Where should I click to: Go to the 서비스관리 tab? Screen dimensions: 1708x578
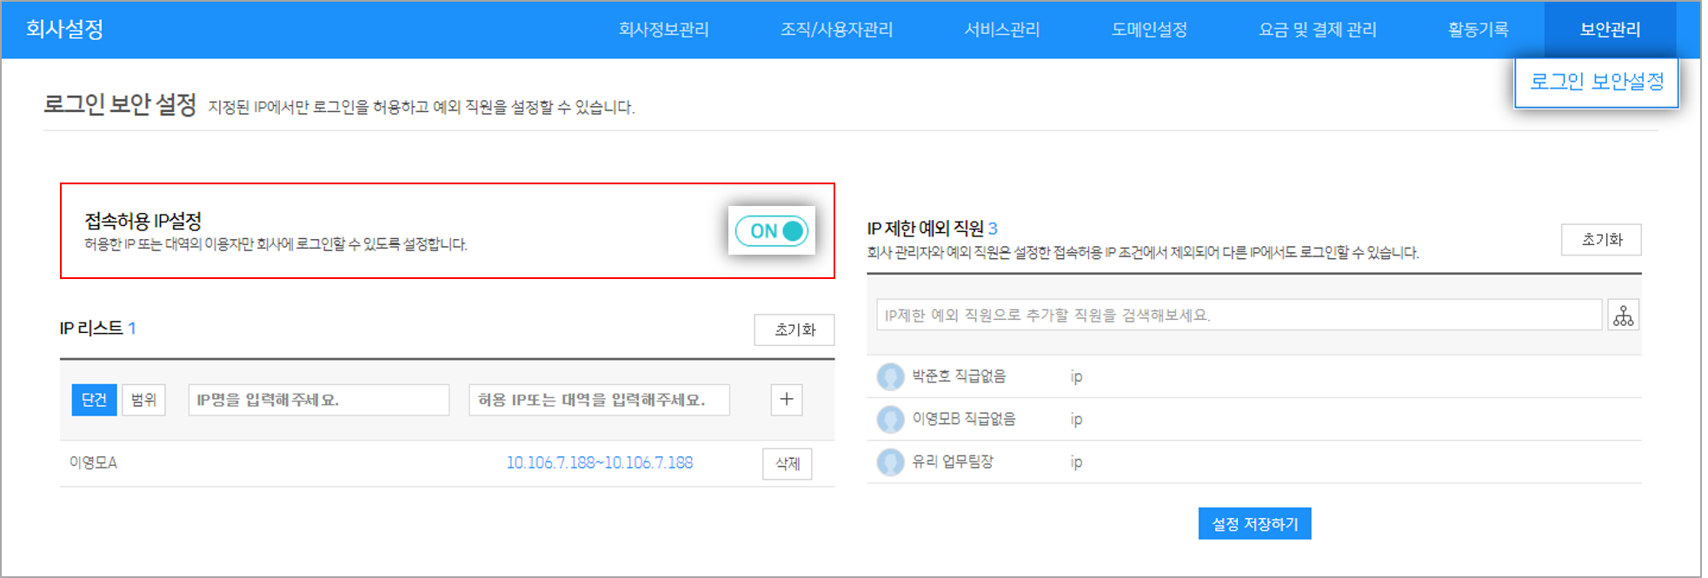[x=1001, y=30]
